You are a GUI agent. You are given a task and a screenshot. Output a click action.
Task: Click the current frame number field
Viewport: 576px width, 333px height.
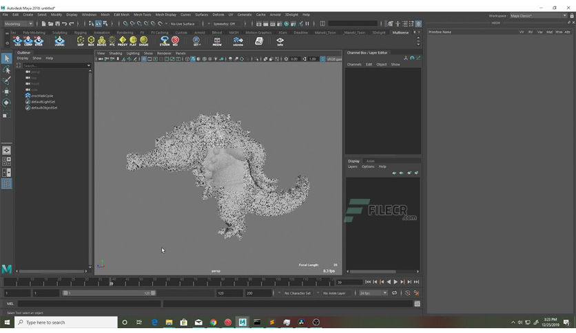[x=349, y=282]
